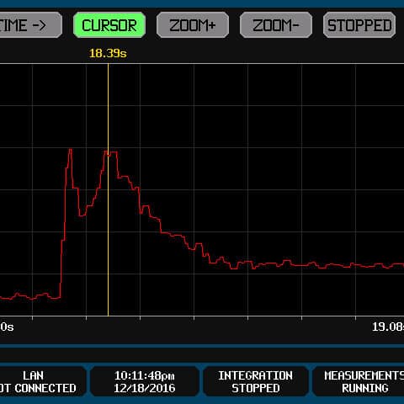This screenshot has width=404, height=404.
Task: Open the LAN not connected status panel
Action: (43, 381)
